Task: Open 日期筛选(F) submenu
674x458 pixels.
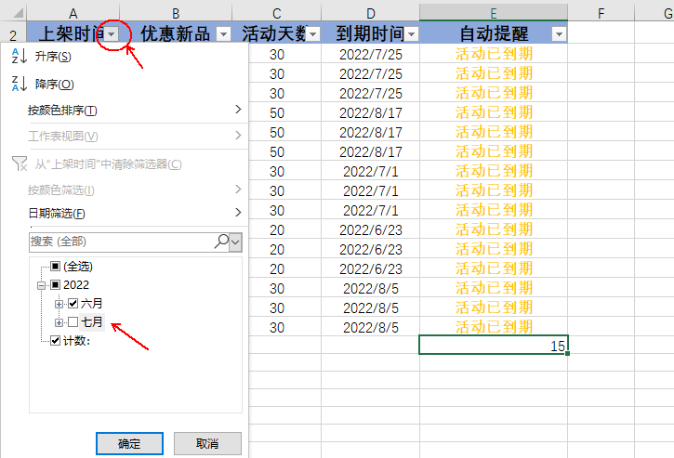Action: pos(57,213)
